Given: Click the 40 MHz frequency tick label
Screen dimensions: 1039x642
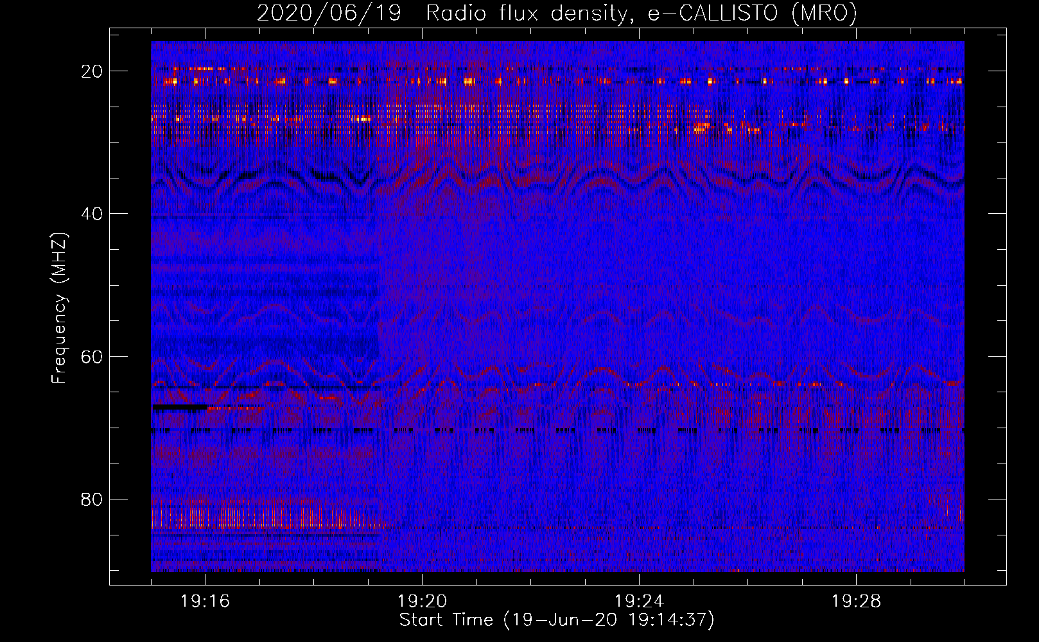Looking at the screenshot, I should (92, 214).
